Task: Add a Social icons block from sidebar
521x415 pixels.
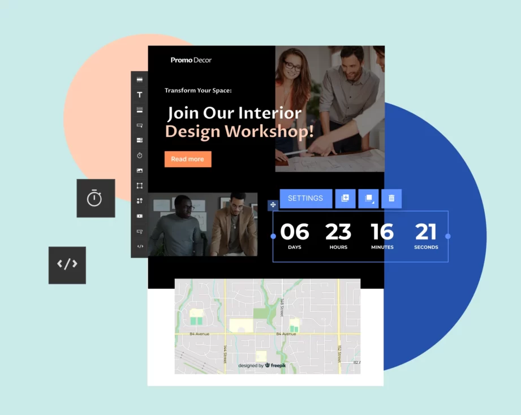Action: [x=139, y=200]
